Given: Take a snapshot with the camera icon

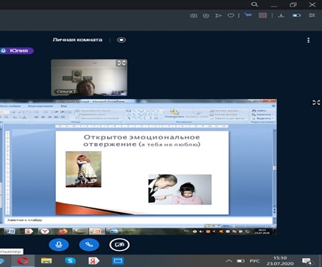Looking at the screenshot, I should [194, 15].
